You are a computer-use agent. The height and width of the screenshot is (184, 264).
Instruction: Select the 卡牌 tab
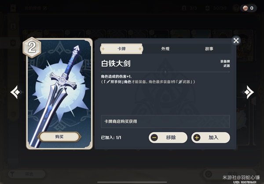(x=121, y=49)
